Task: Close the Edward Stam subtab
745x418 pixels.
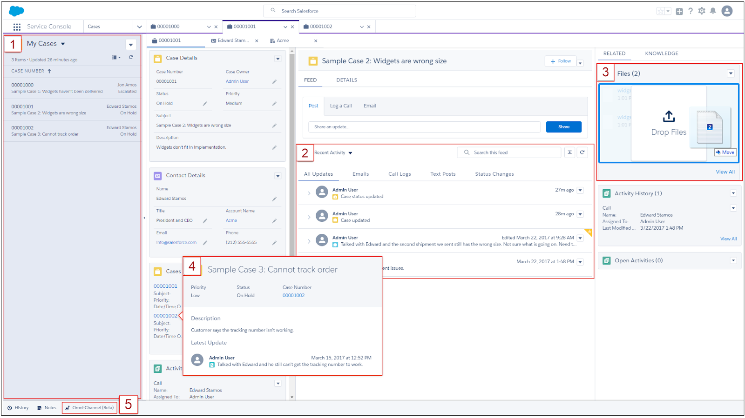Action: point(257,41)
